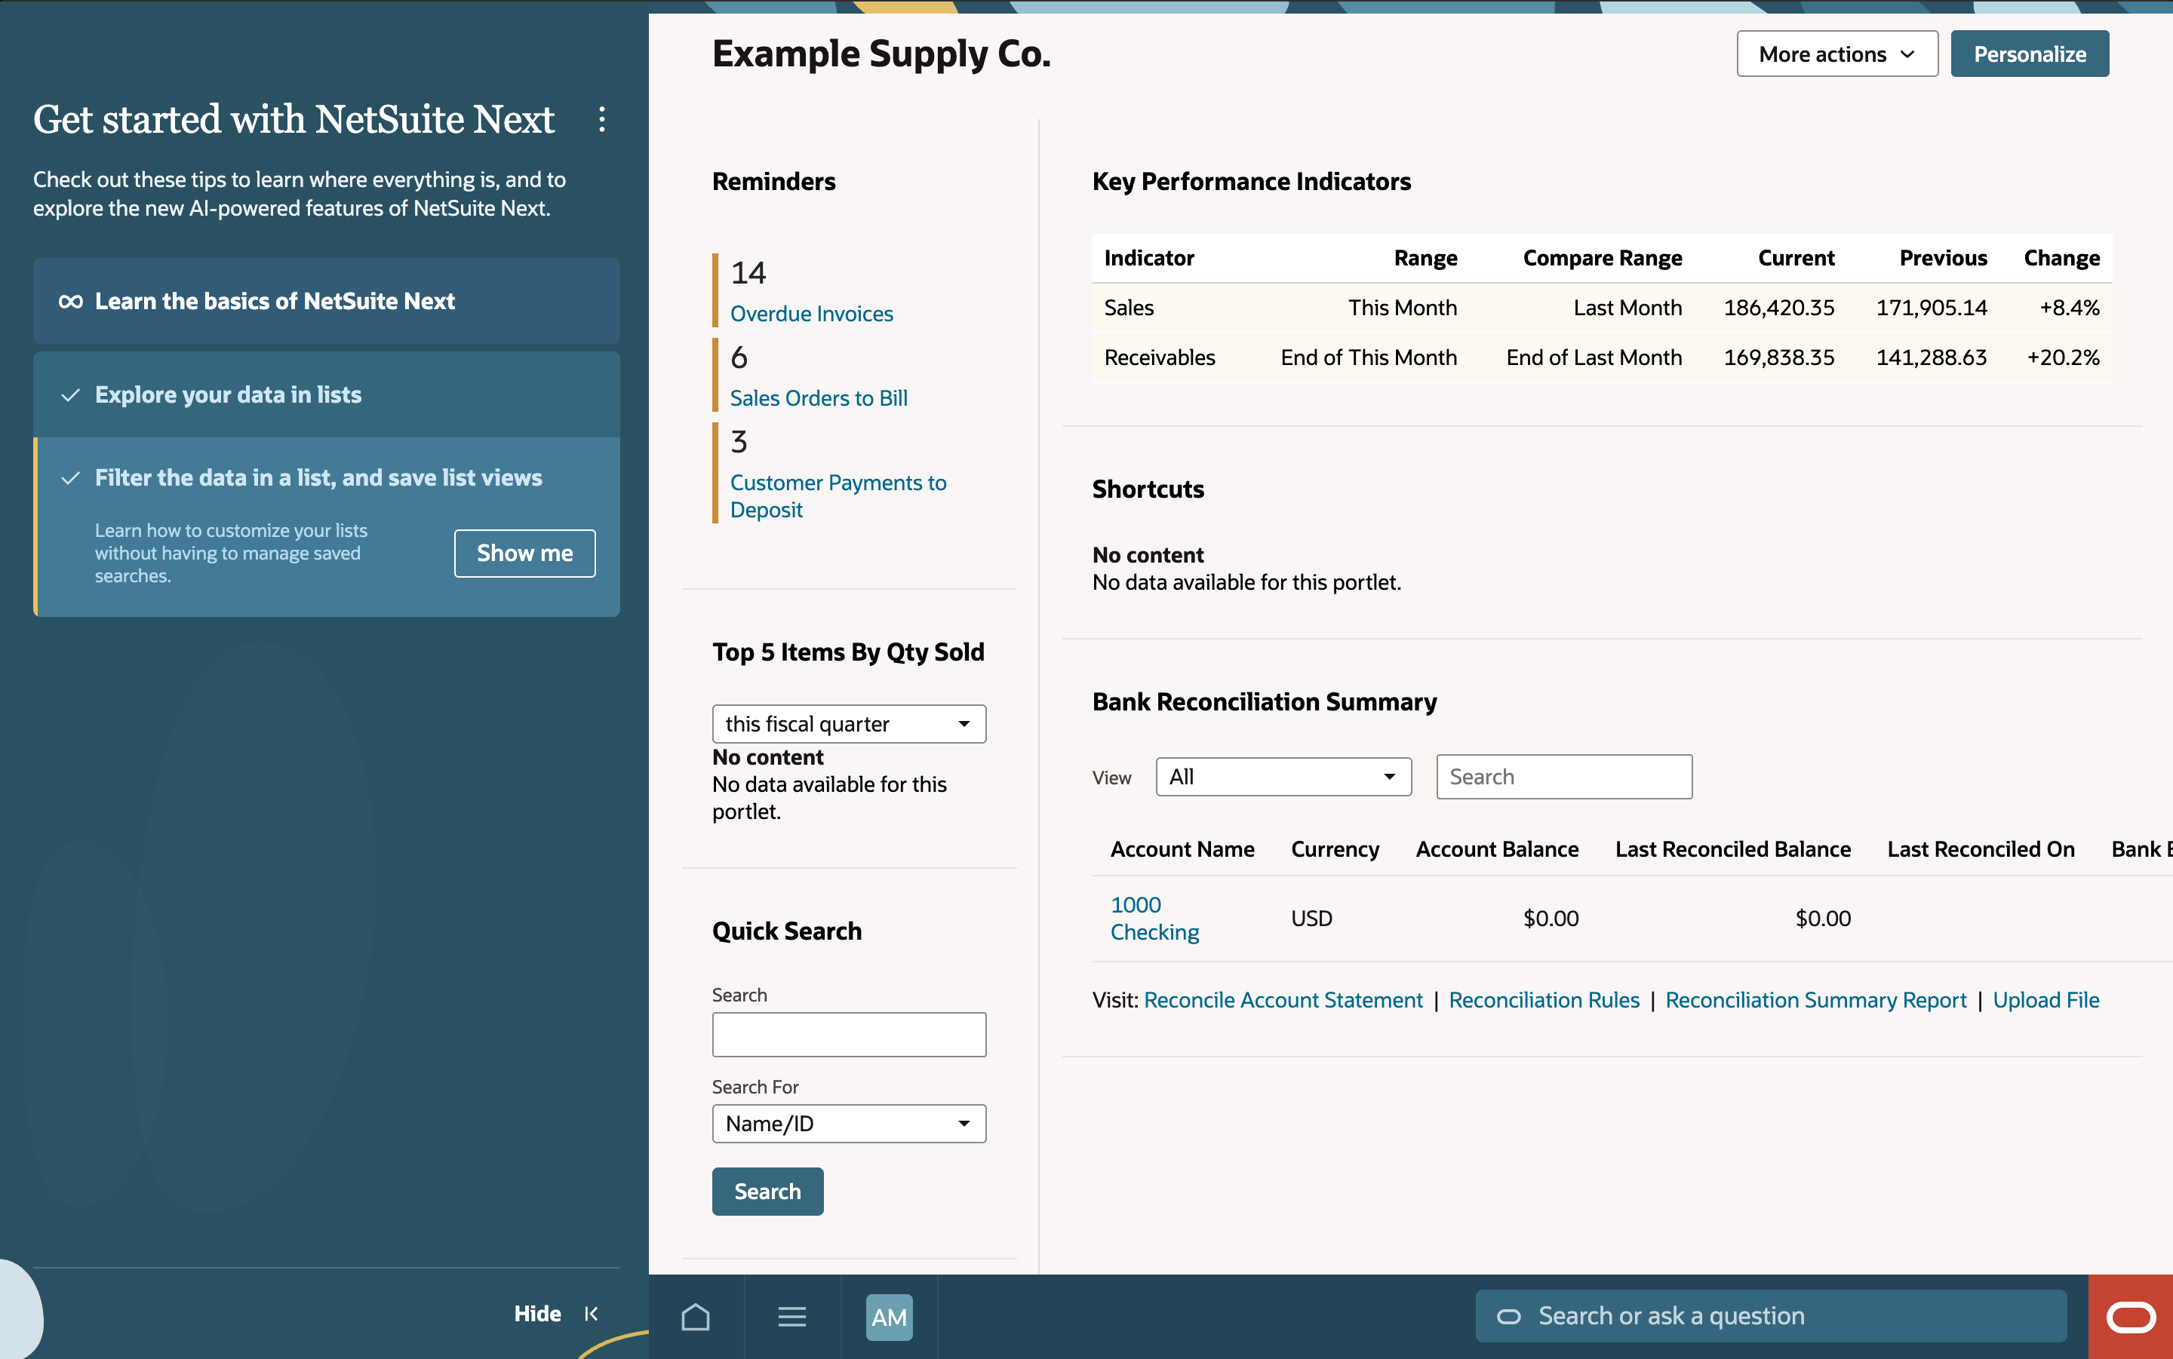The image size is (2173, 1359).
Task: Click the red Oracle logo button
Action: pyautogui.click(x=2130, y=1317)
